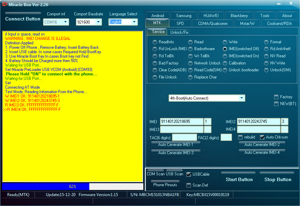Click the IMEI3 input field
The image size is (300, 206).
(181, 130)
